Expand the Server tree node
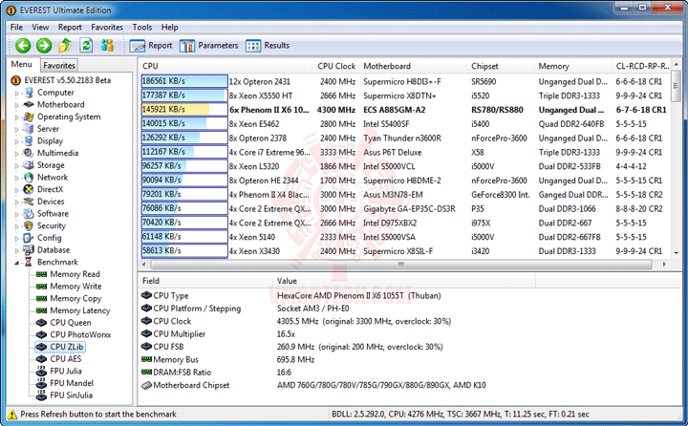 coord(16,129)
